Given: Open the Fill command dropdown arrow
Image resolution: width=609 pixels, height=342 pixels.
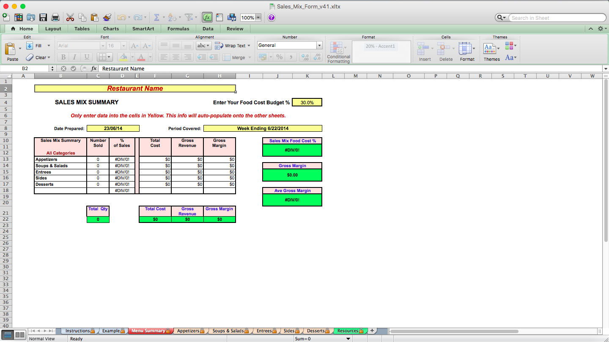Looking at the screenshot, I should [48, 45].
